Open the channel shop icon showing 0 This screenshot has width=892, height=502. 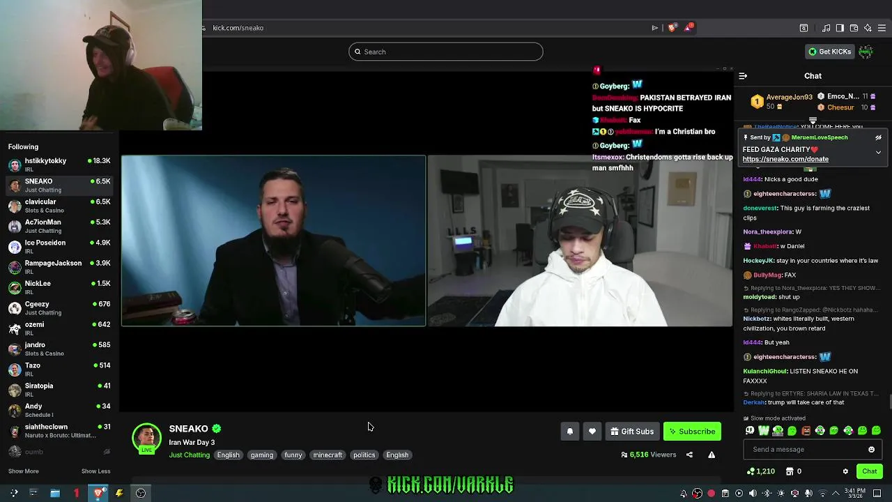[794, 471]
